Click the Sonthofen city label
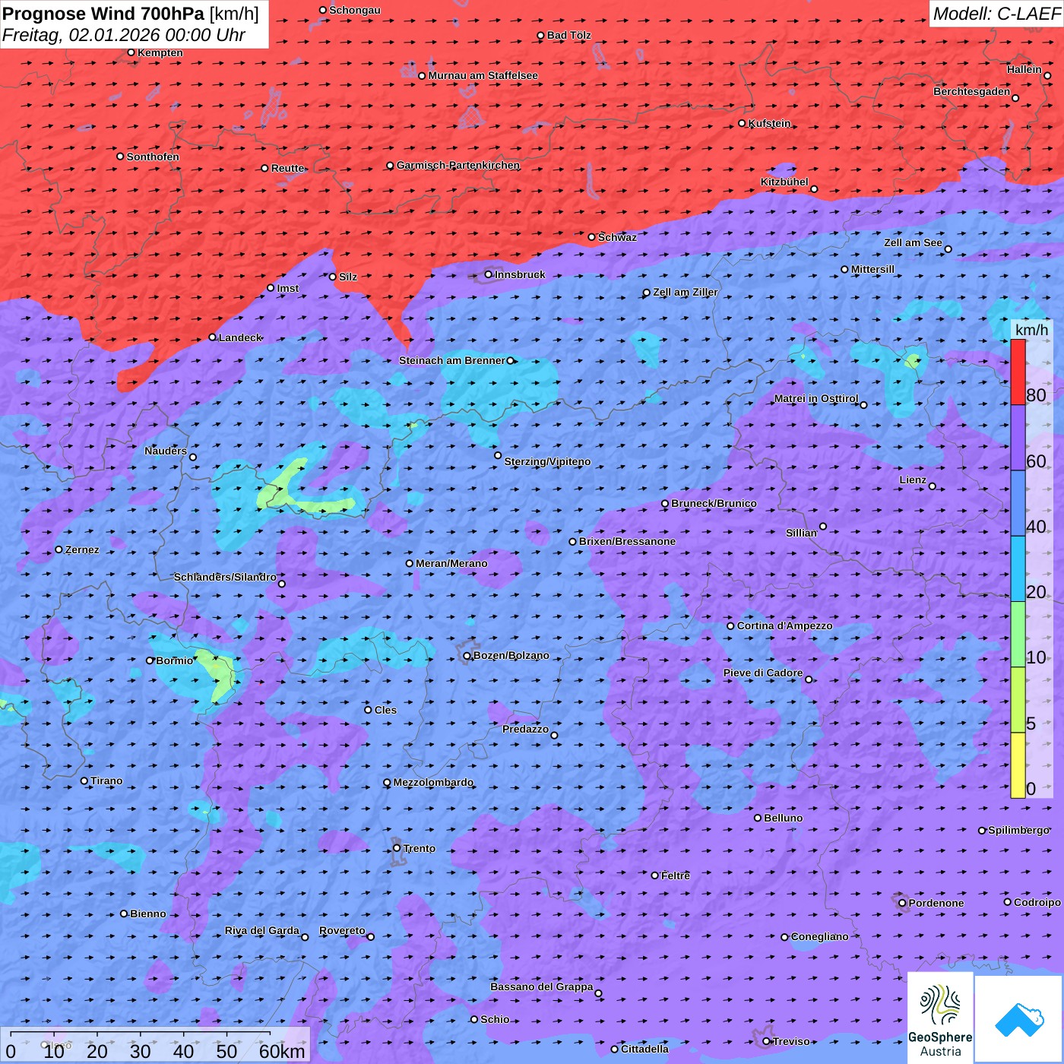This screenshot has height=1064, width=1064. tap(153, 157)
